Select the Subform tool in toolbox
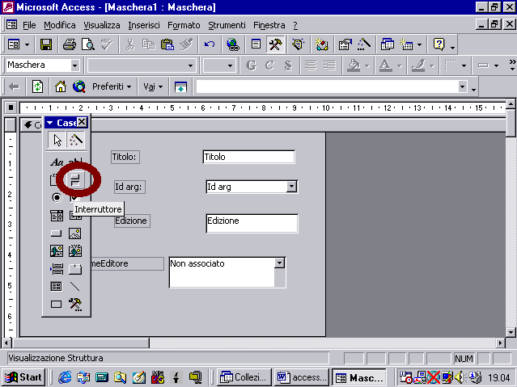The image size is (517, 387). point(57,287)
